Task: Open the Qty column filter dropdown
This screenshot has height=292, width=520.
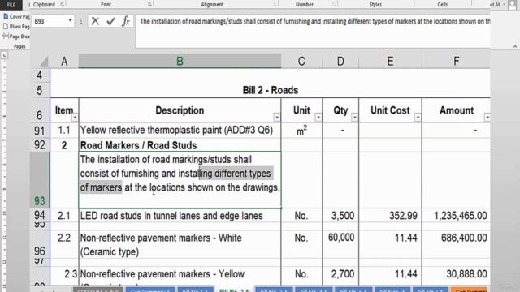Action: click(x=355, y=117)
